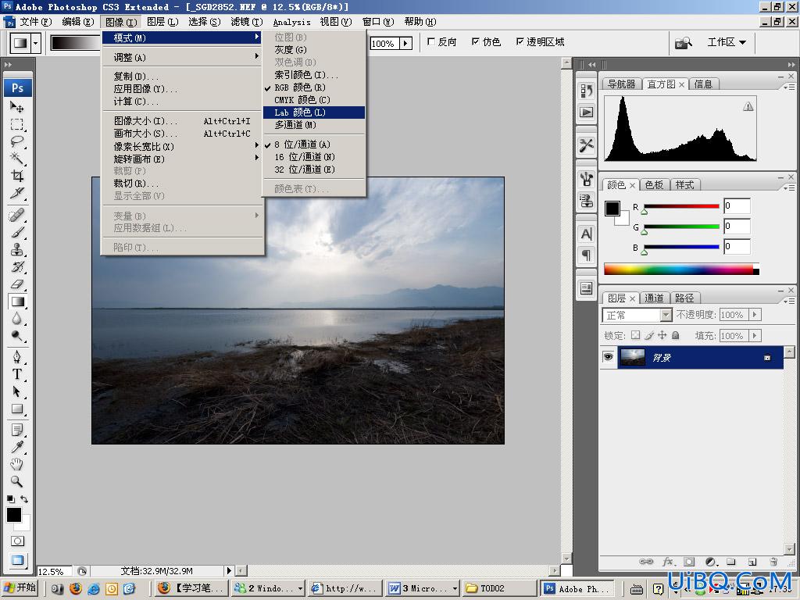Select the Horizontal Type tool

tap(17, 374)
